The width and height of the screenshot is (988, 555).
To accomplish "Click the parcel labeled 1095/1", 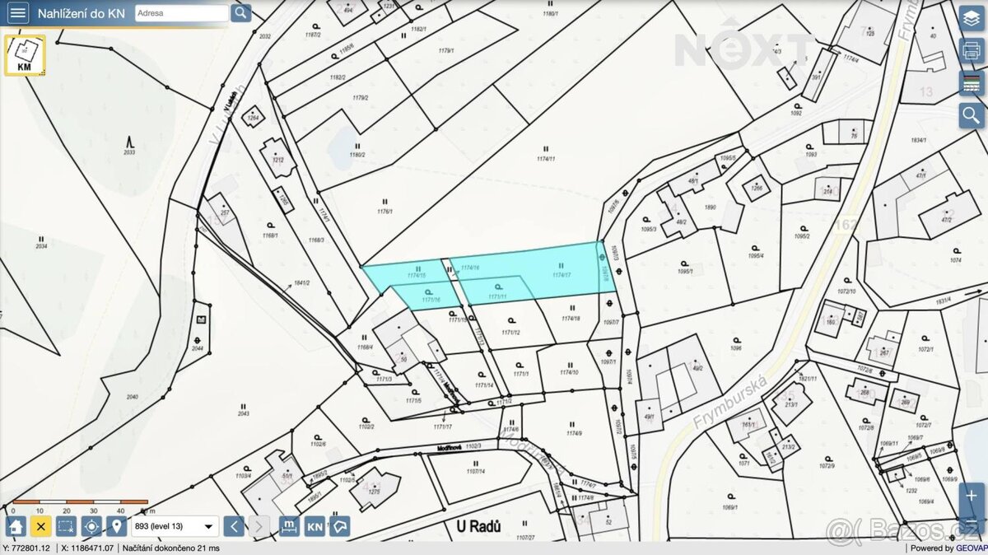I will tap(685, 271).
